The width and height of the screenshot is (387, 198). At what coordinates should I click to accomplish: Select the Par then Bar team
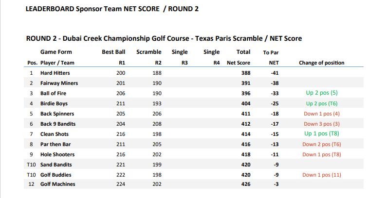(56, 144)
